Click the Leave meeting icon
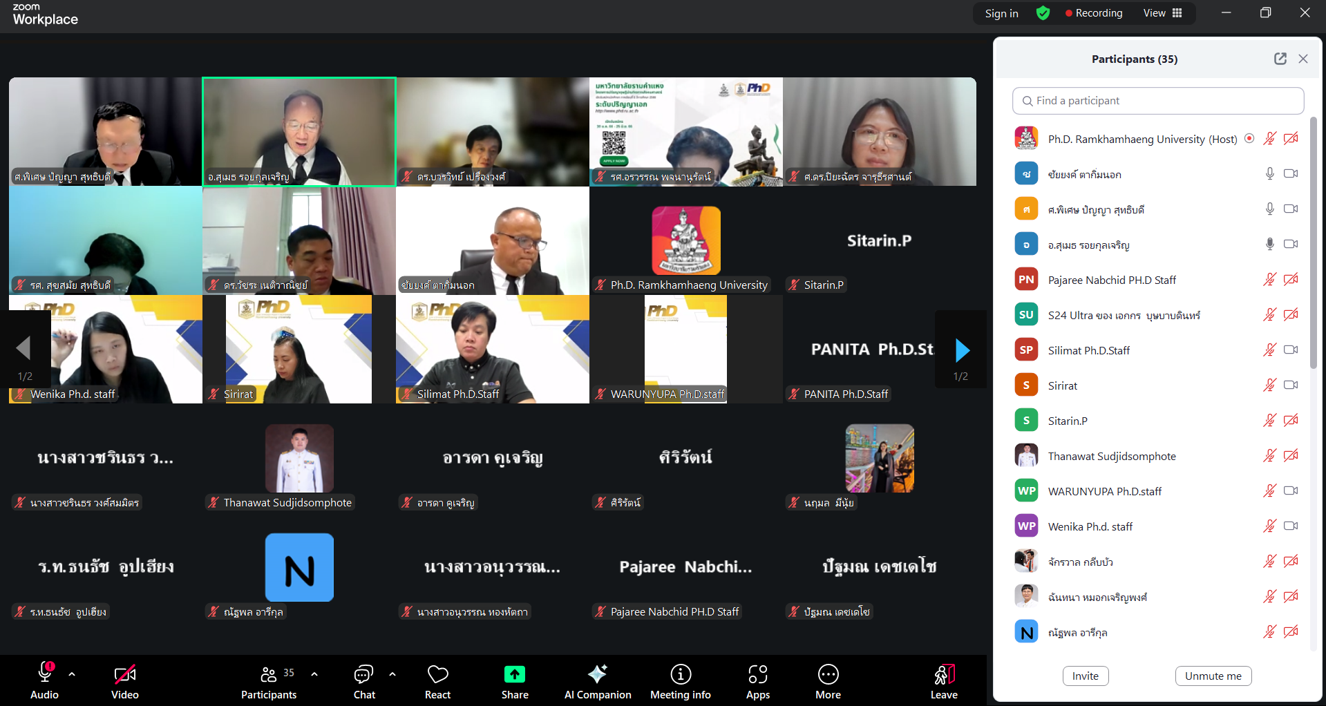Viewport: 1326px width, 706px height. pos(944,674)
